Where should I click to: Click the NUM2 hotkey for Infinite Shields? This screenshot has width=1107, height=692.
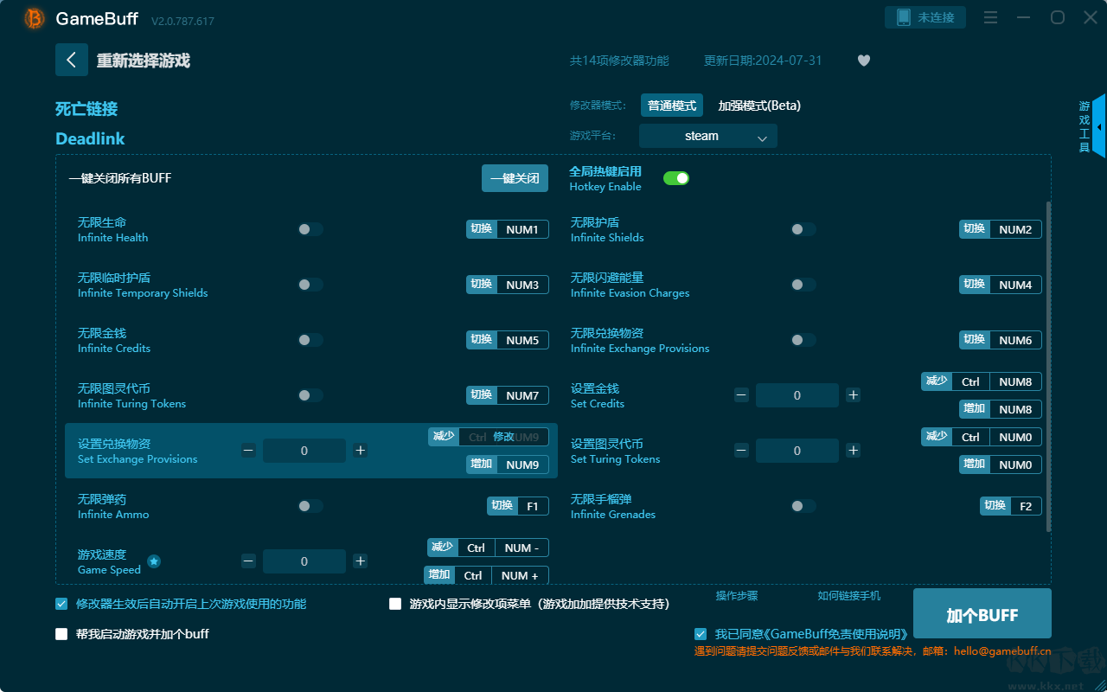[x=1015, y=229]
